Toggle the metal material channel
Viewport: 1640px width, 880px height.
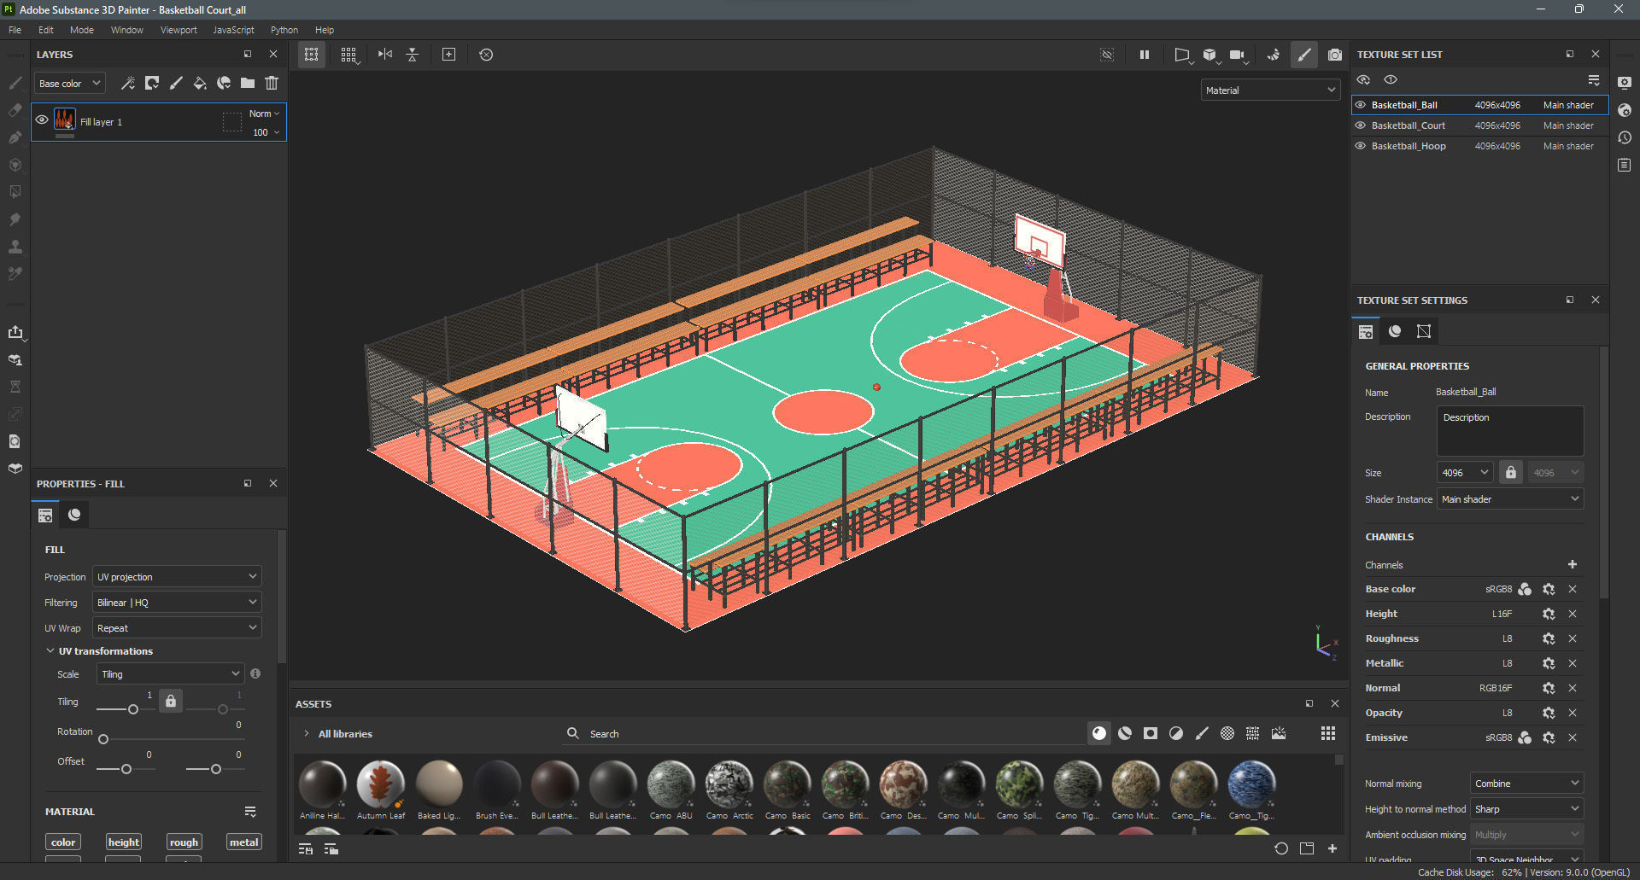click(x=244, y=842)
